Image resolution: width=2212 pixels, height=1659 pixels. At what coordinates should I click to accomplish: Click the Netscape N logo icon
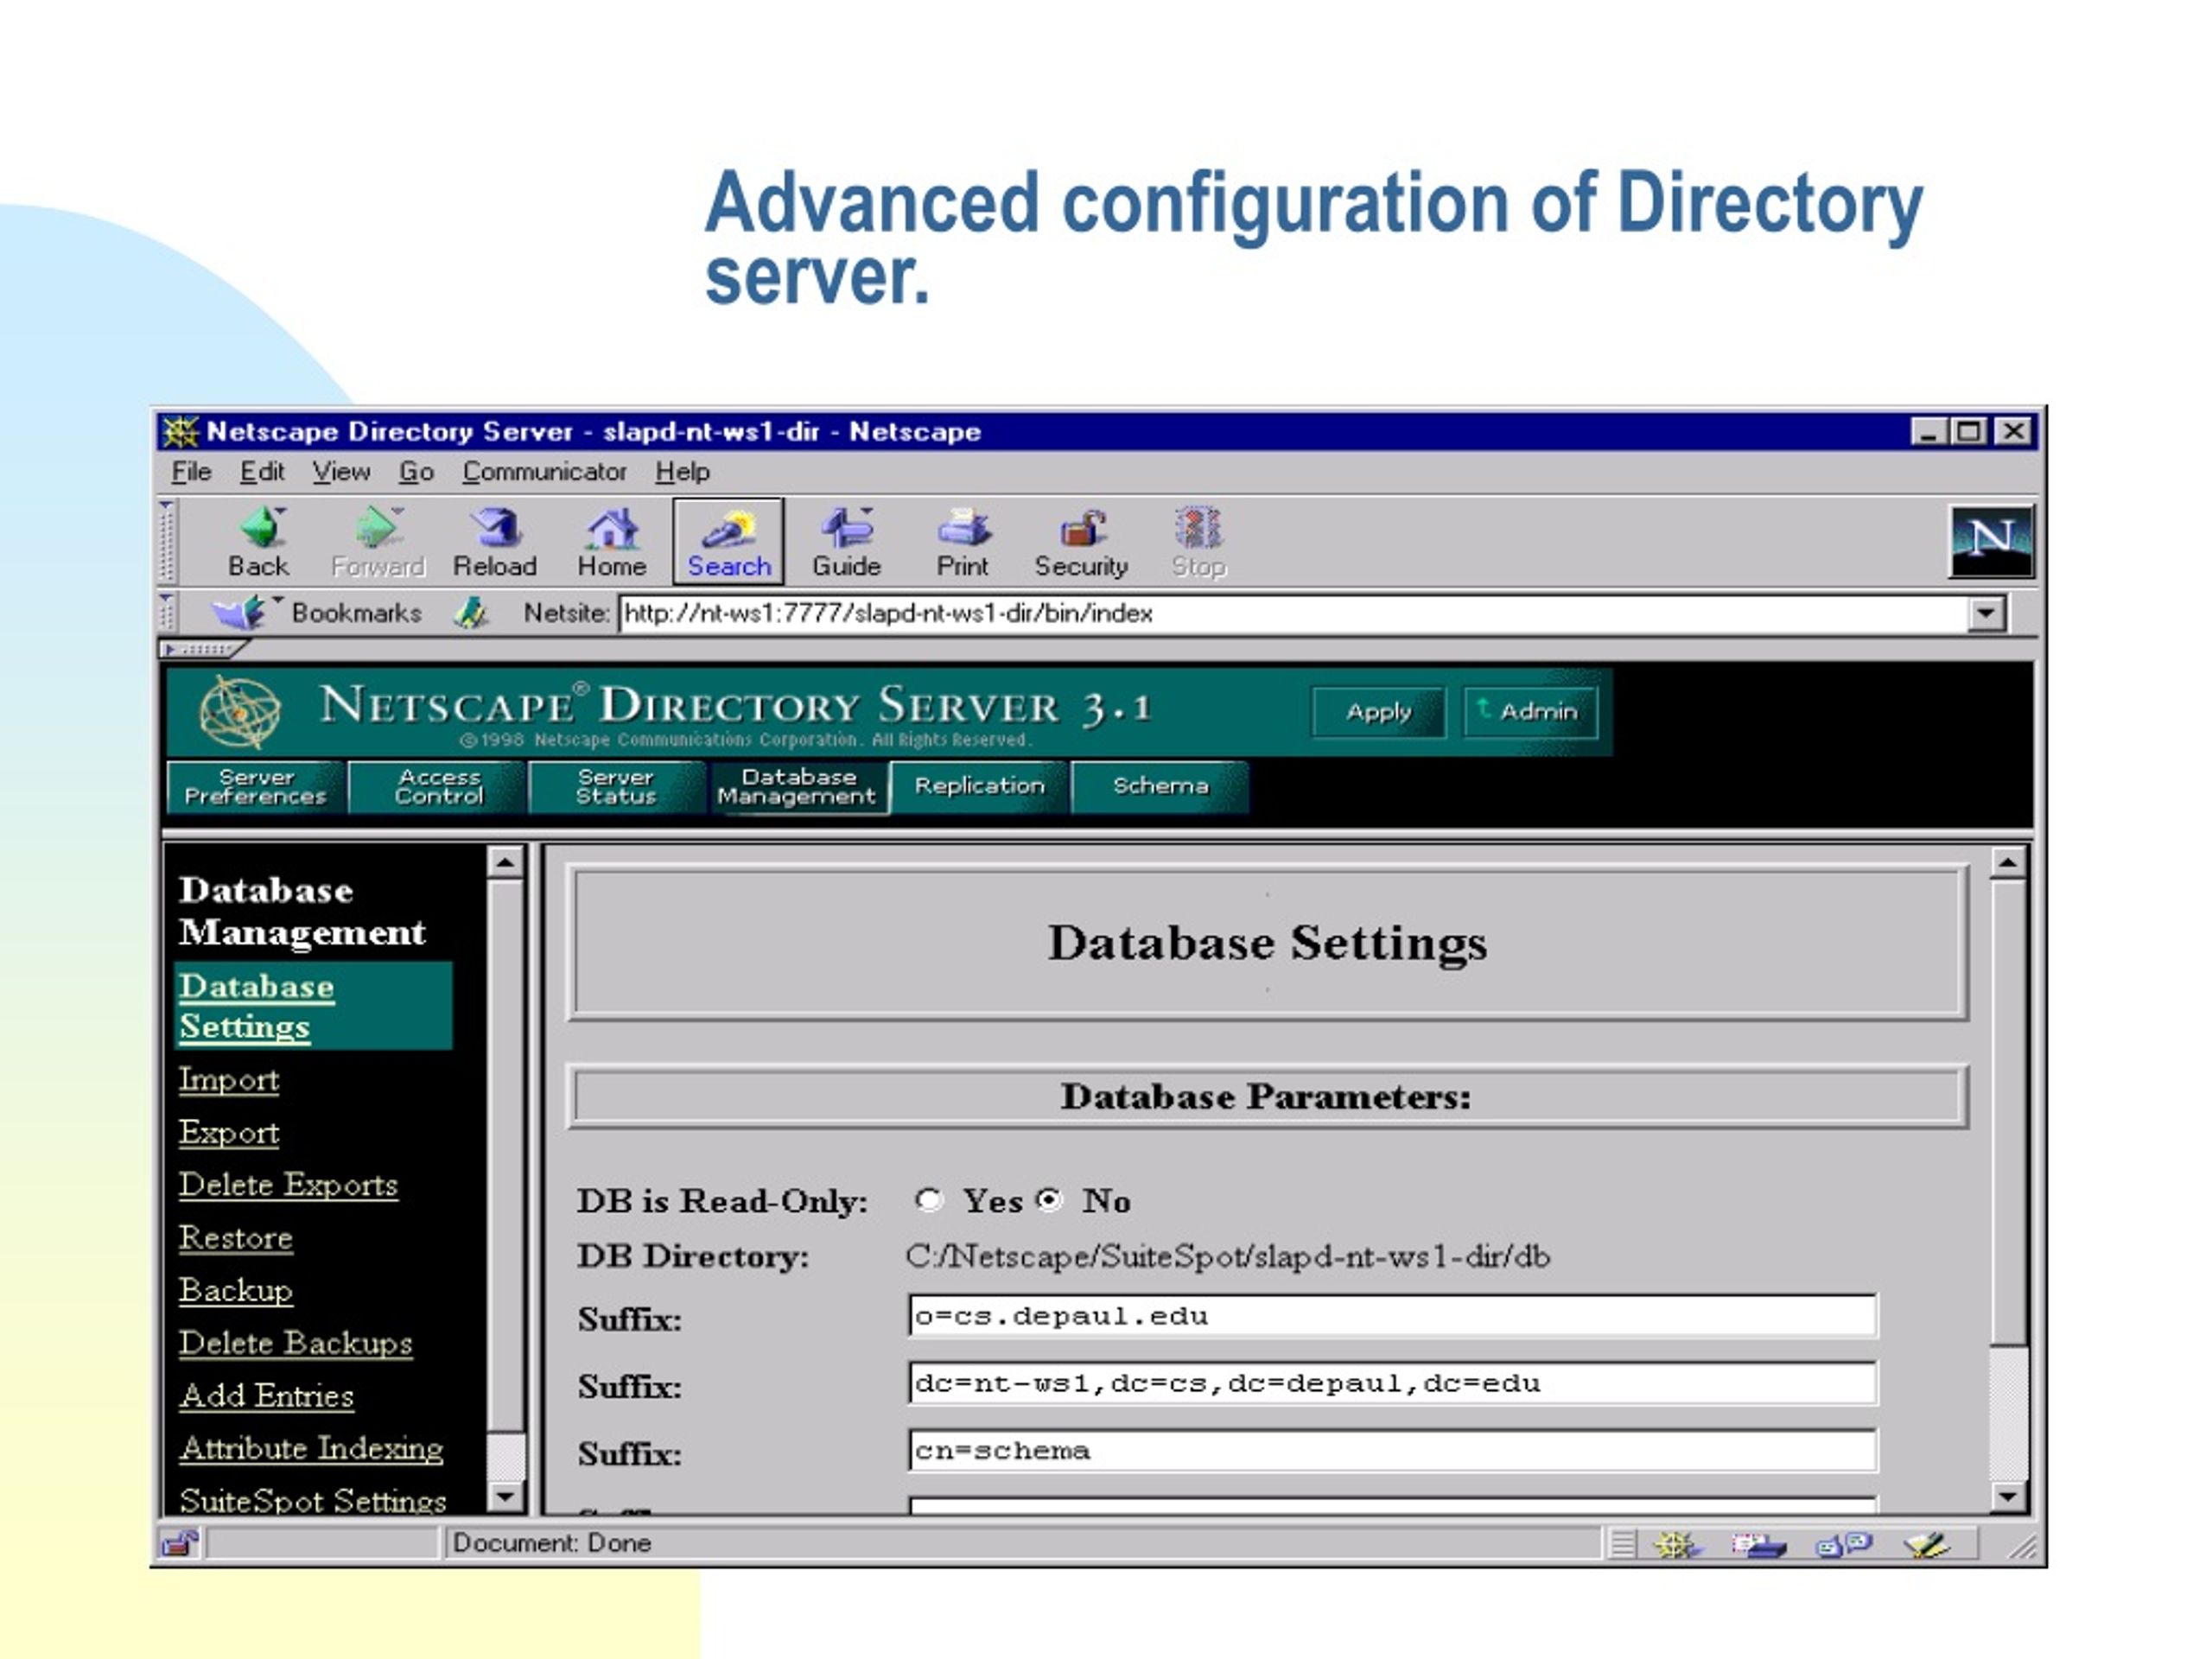[1991, 541]
